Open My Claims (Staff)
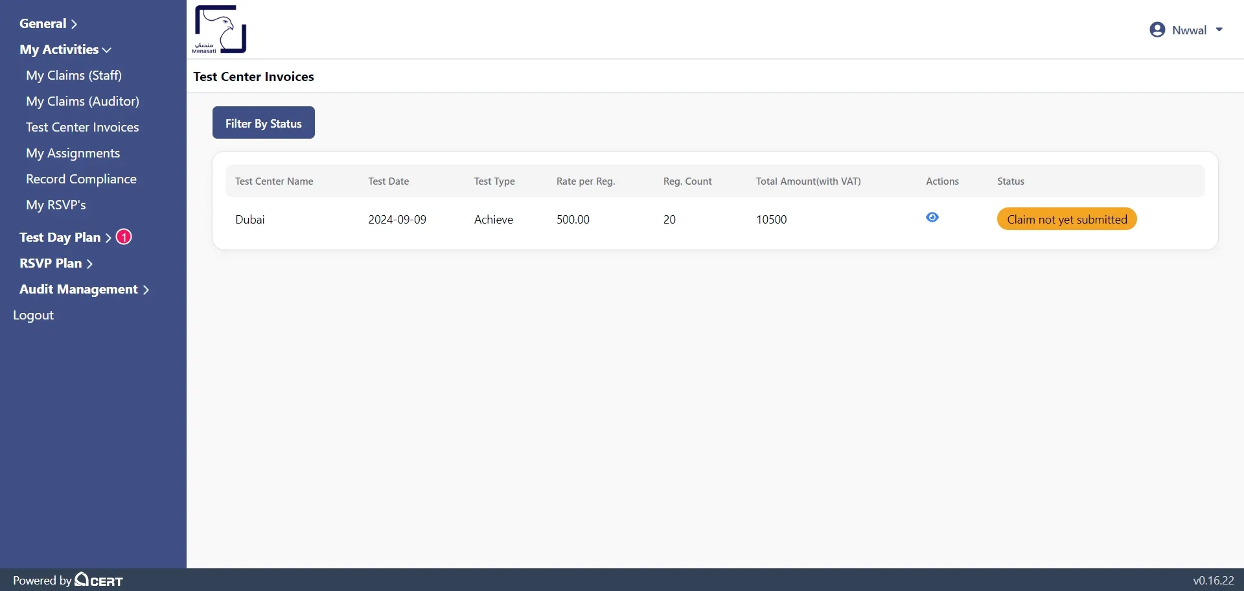Image resolution: width=1244 pixels, height=591 pixels. (74, 75)
